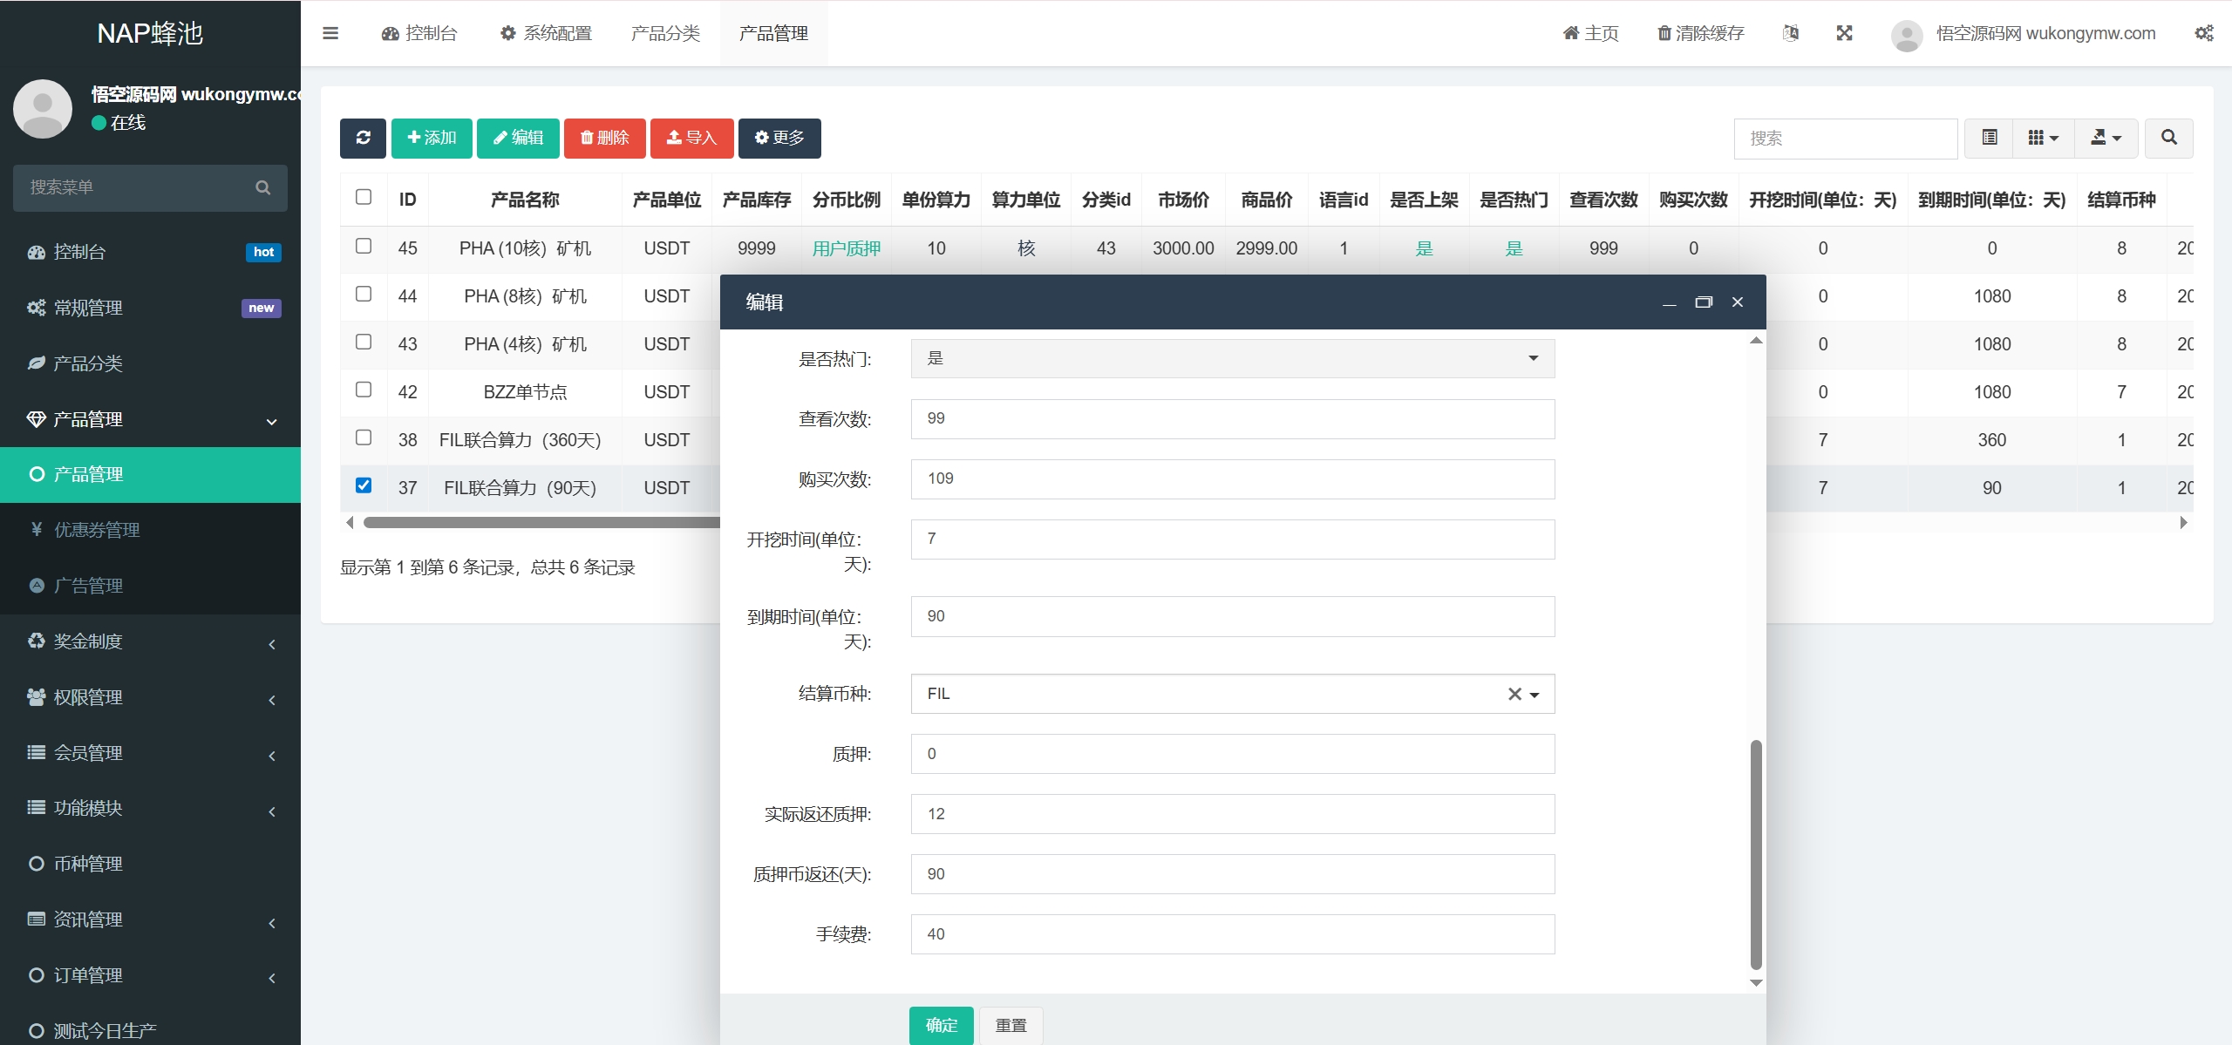Uncheck the checkbox for row ID 37
The width and height of the screenshot is (2232, 1045).
pos(364,485)
